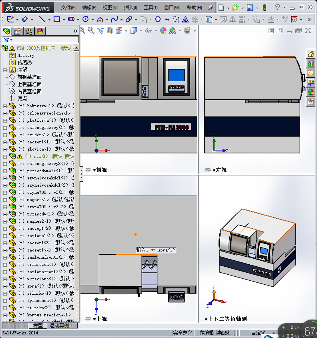The height and width of the screenshot is (338, 317).
Task: Select the Corner Rectangle tool
Action: click(x=57, y=19)
